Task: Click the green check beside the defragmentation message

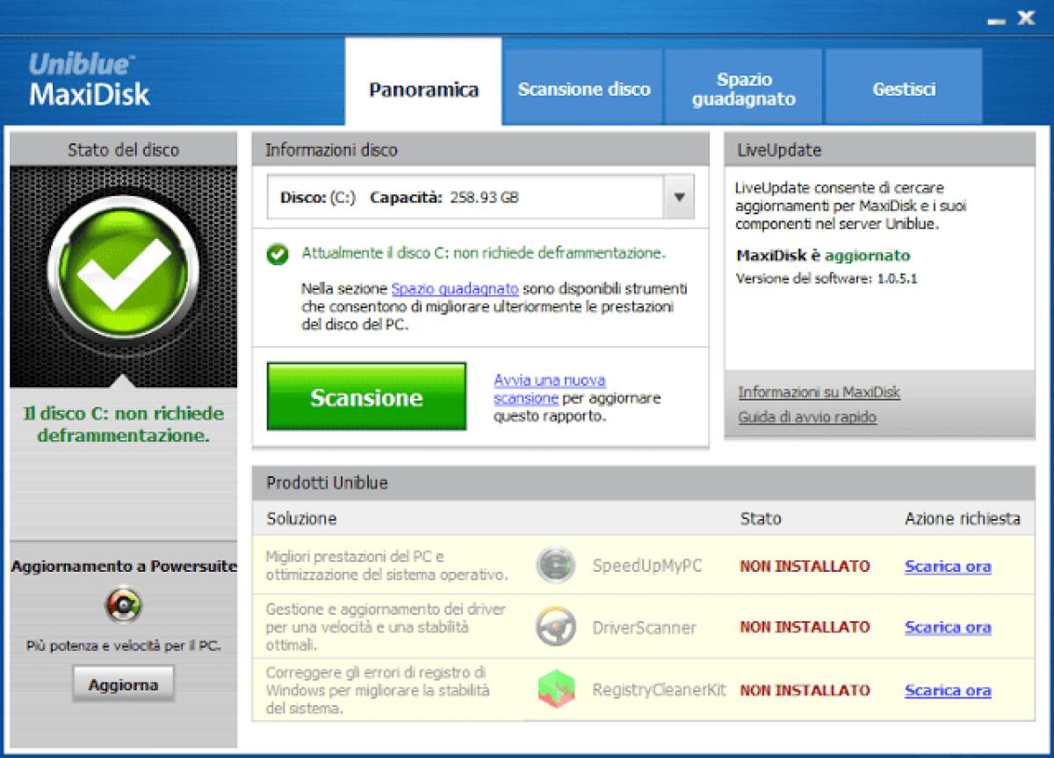Action: click(x=278, y=253)
